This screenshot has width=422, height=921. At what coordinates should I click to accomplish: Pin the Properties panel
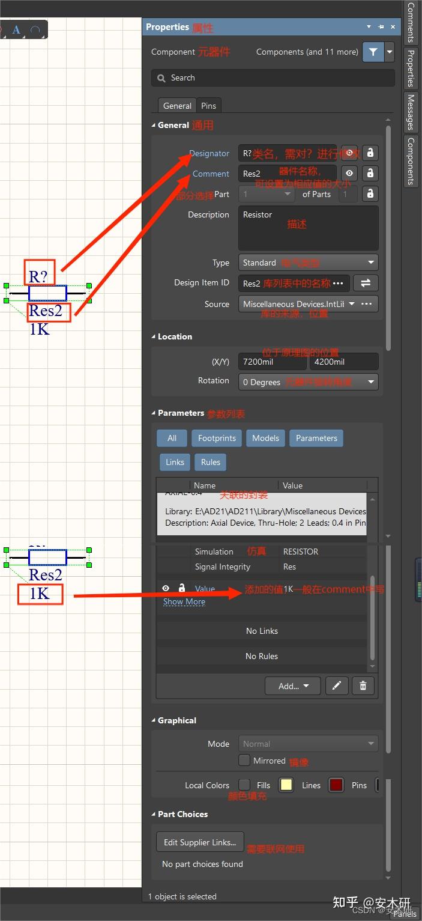click(x=381, y=27)
